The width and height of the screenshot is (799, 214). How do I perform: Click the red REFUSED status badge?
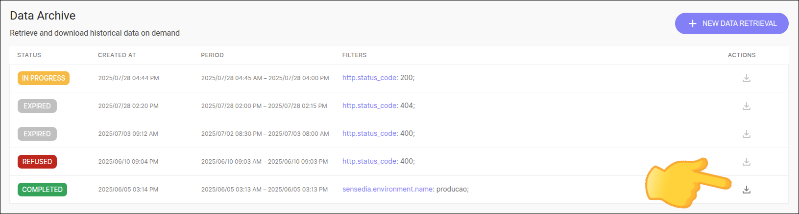(37, 162)
